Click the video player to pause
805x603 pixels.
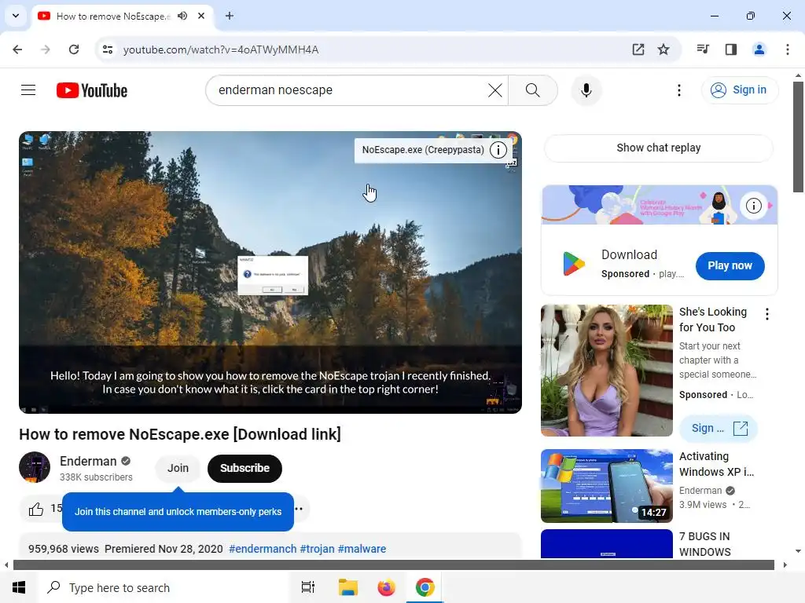(270, 272)
